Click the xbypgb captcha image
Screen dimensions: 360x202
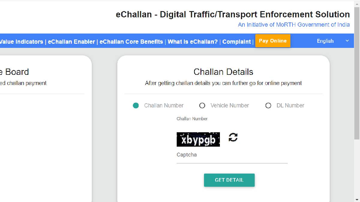point(198,139)
